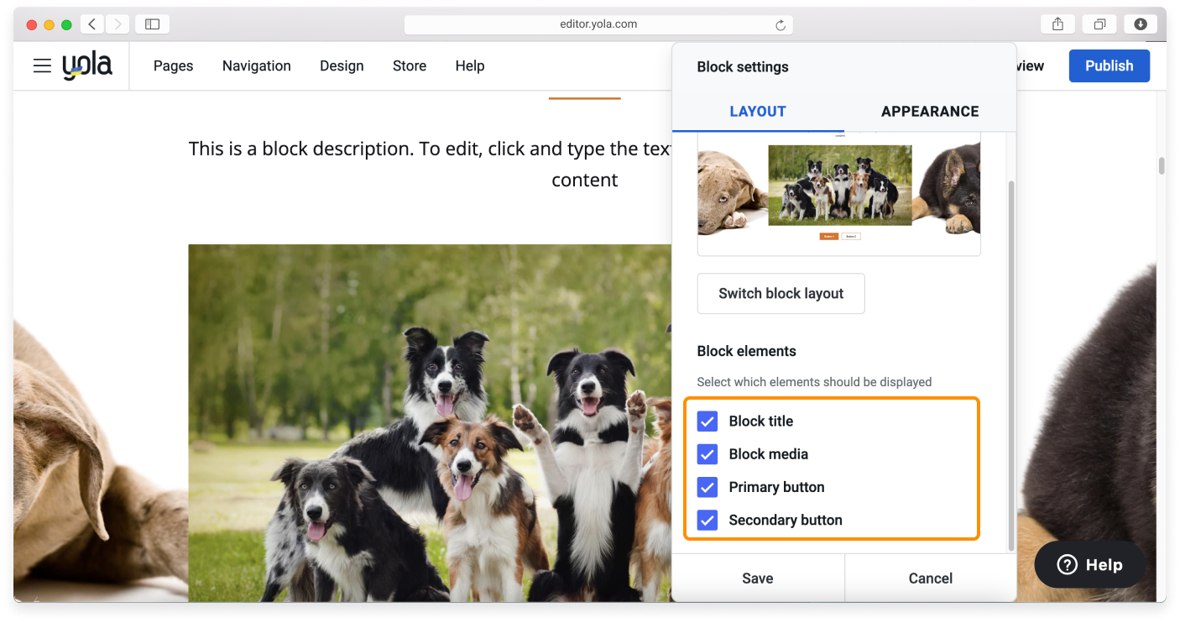Click the Yola logo

87,65
